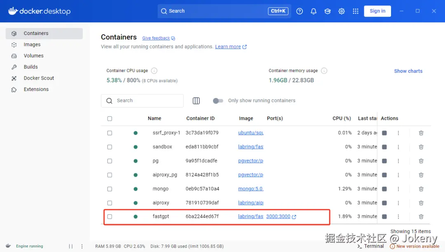The height and width of the screenshot is (252, 445).
Task: Delete the aiproxy container
Action: pyautogui.click(x=421, y=203)
